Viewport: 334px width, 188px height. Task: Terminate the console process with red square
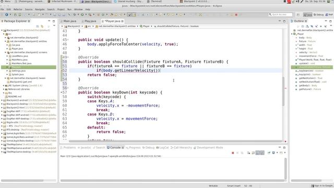pyautogui.click(x=233, y=153)
